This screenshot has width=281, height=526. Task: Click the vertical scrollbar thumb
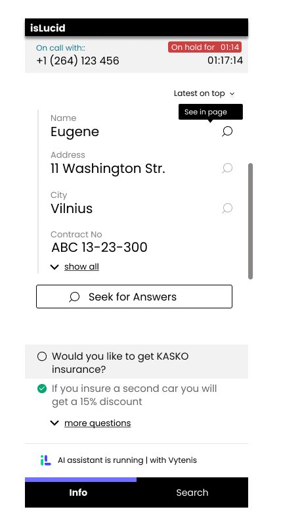coord(250,221)
